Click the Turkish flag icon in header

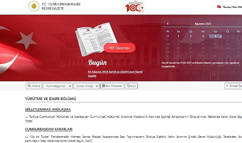[x=219, y=7]
